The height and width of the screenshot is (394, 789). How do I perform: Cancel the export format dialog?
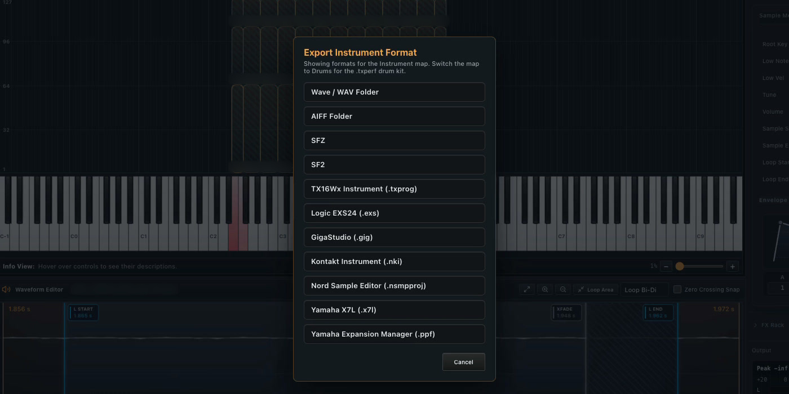[463, 362]
